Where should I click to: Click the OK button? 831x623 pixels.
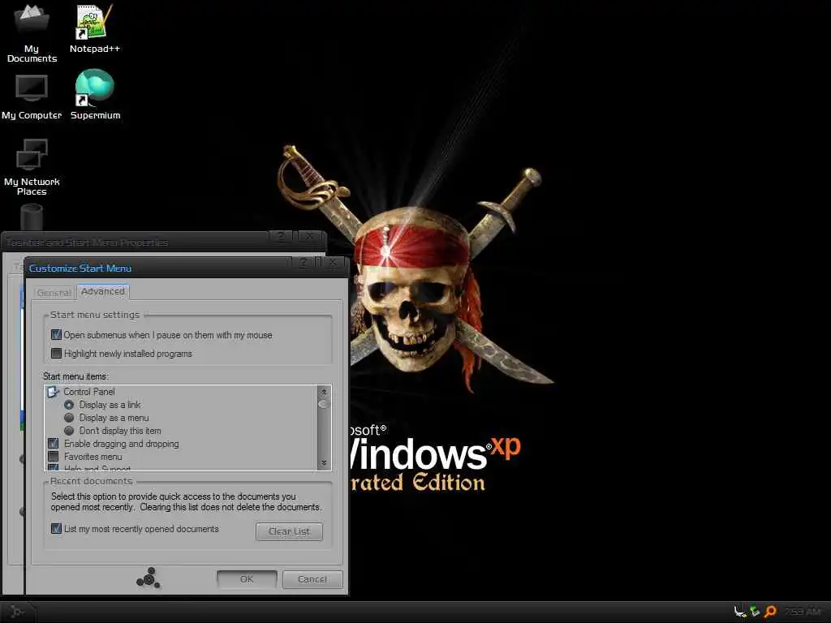click(x=247, y=579)
